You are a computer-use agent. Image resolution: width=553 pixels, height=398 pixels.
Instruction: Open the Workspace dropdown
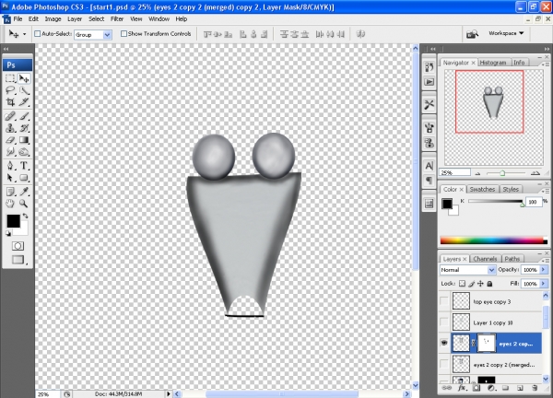pos(506,33)
